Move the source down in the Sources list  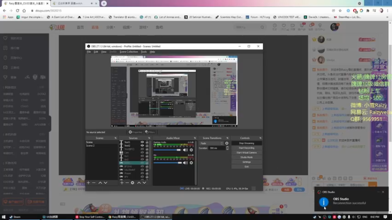144,182
